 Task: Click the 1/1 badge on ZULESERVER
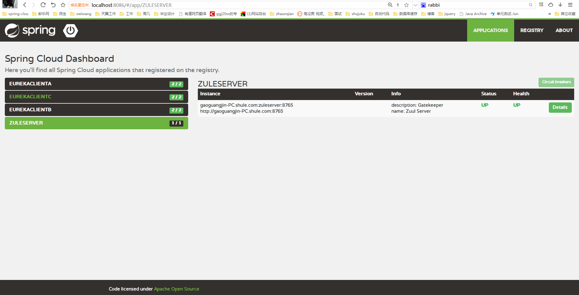pyautogui.click(x=176, y=123)
